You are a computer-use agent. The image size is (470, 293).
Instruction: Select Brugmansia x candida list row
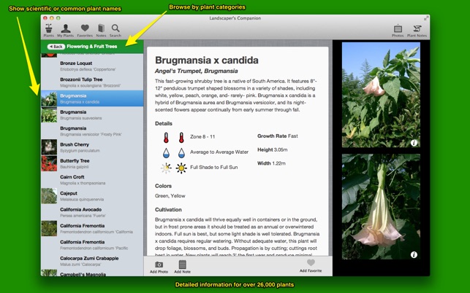[x=92, y=98]
